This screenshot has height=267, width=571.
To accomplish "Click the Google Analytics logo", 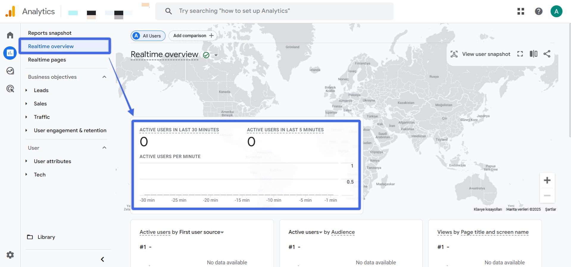I will (x=10, y=11).
